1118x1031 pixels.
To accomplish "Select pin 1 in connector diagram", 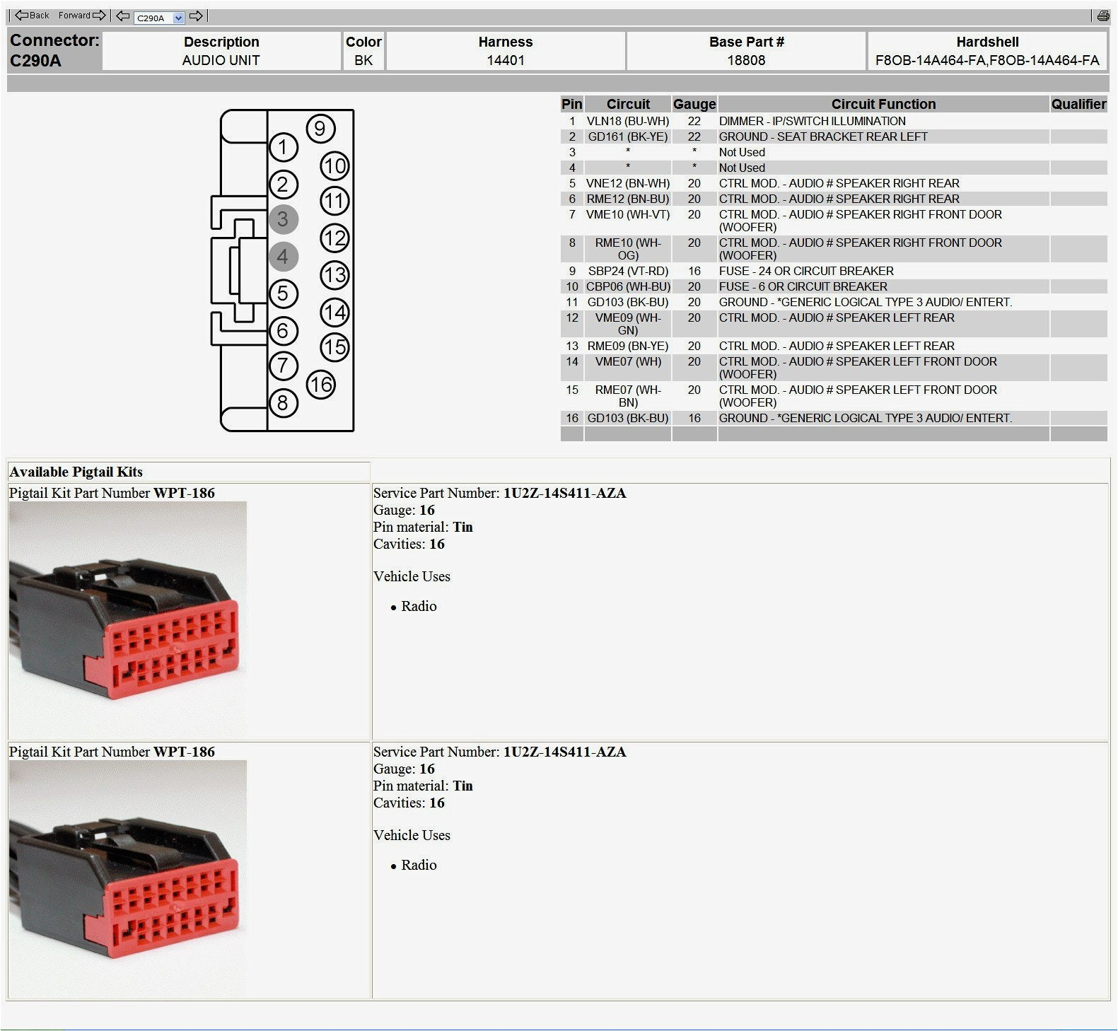I will pyautogui.click(x=283, y=147).
